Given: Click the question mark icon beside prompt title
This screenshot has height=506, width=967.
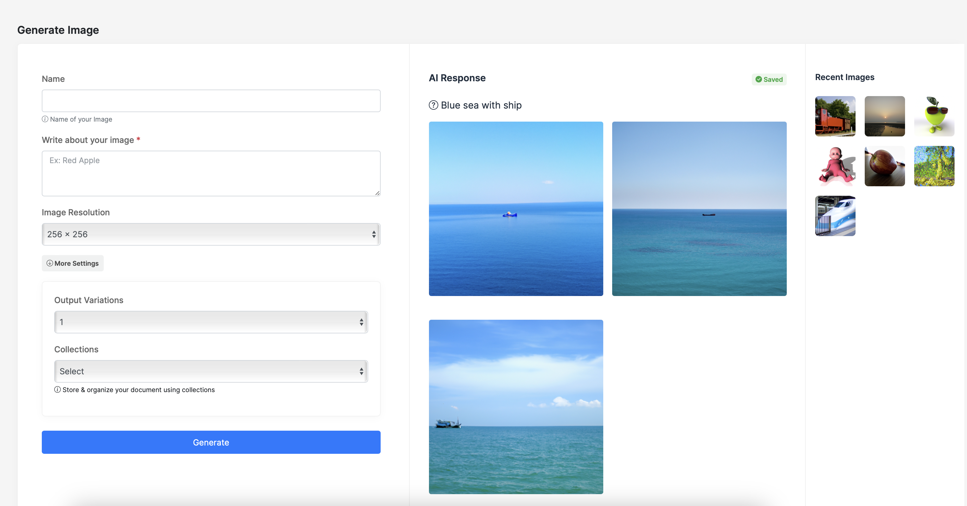Looking at the screenshot, I should click(433, 105).
